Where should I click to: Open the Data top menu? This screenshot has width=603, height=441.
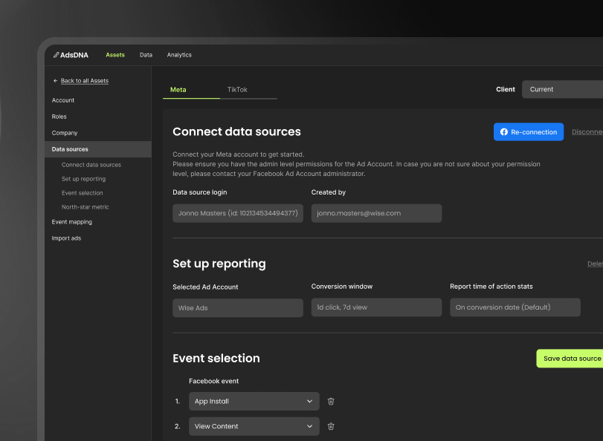(146, 55)
